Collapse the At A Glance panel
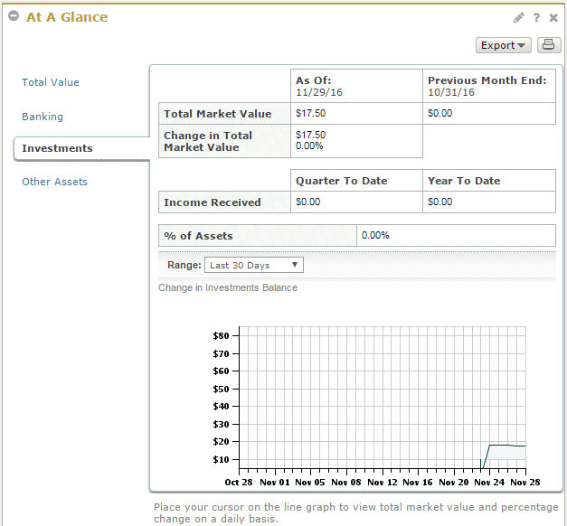 click(14, 16)
